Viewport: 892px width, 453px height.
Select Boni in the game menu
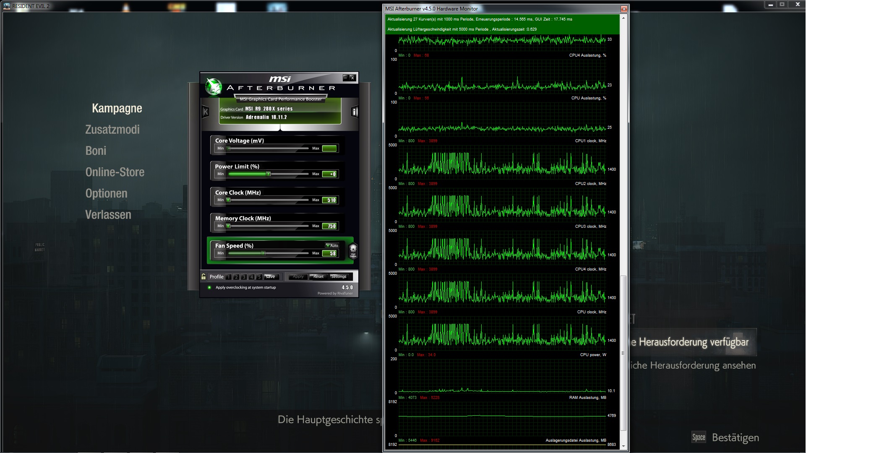pos(96,151)
